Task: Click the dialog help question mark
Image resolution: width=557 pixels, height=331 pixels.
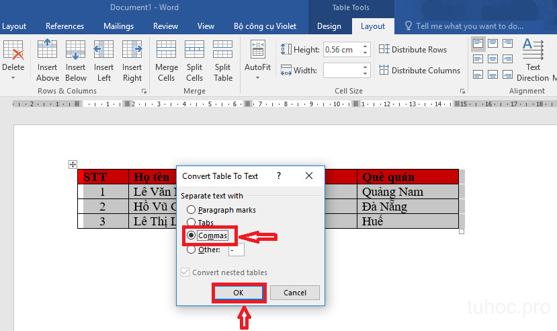Action: click(x=279, y=176)
